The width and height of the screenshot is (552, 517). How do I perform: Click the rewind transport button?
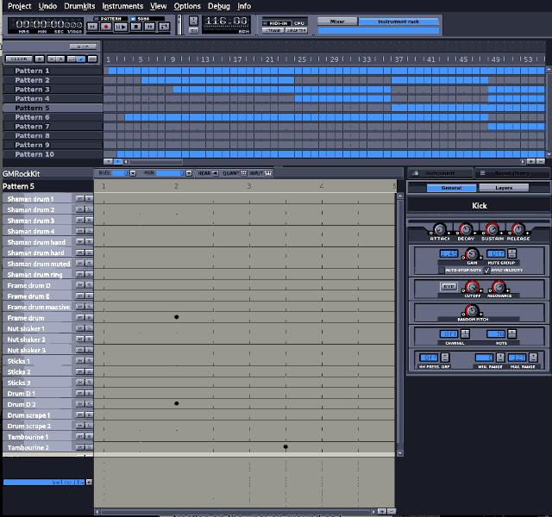click(x=92, y=27)
